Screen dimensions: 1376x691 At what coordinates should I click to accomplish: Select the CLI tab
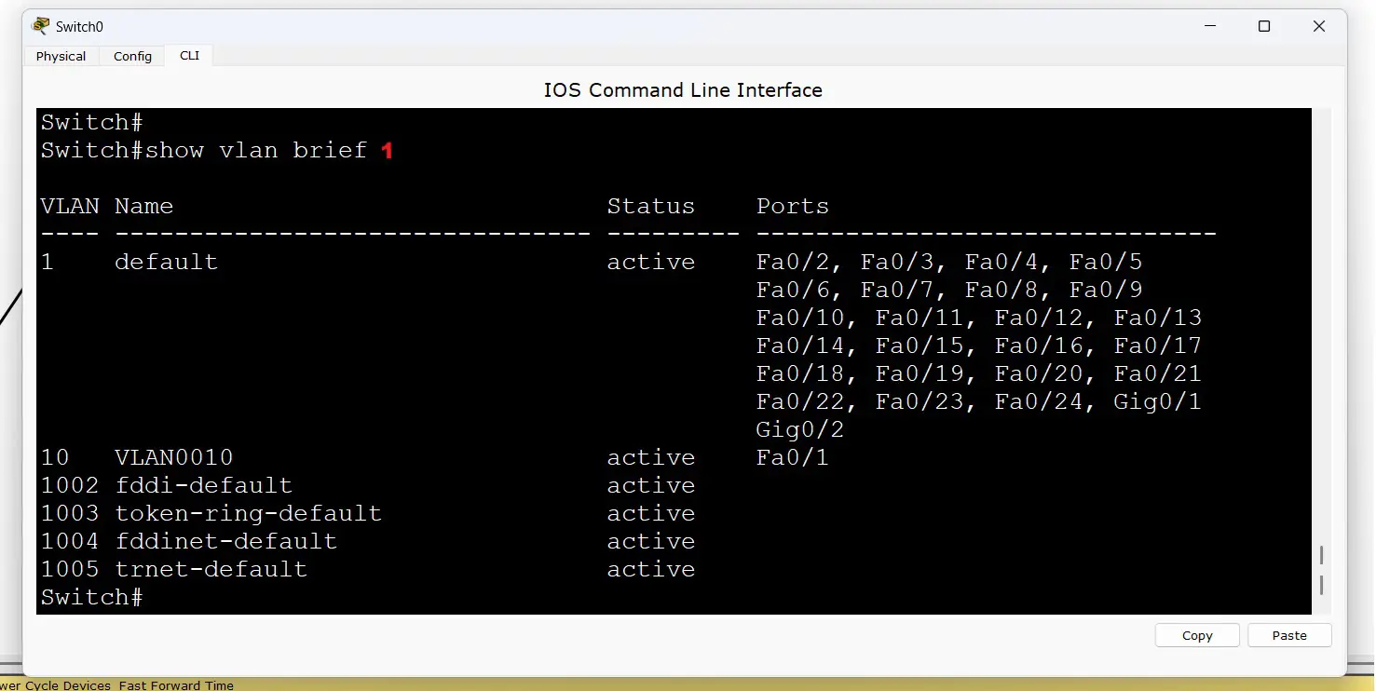click(189, 56)
